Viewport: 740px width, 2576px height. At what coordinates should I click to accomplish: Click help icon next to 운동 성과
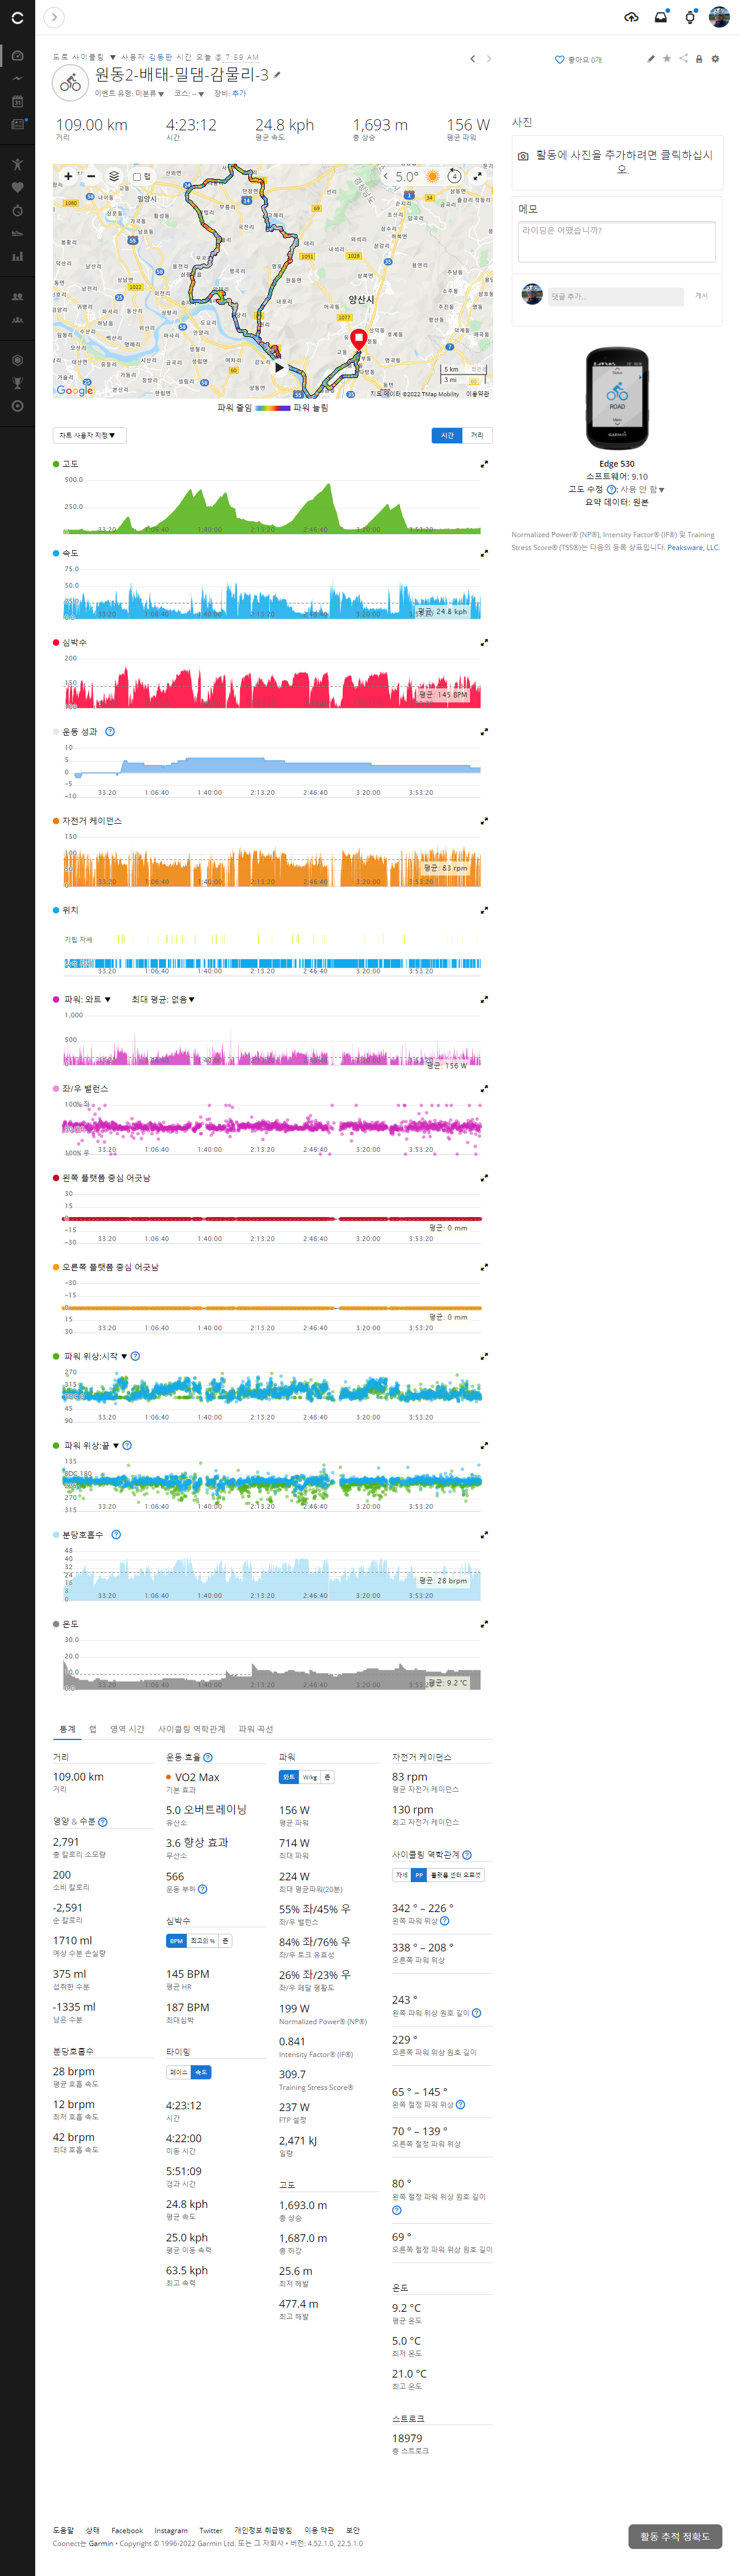click(110, 731)
